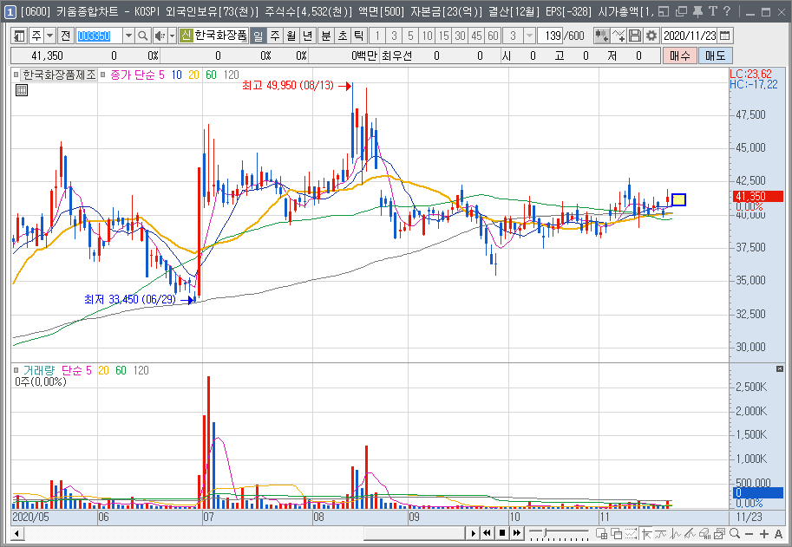
Task: Open help question mark icon
Action: point(727,11)
